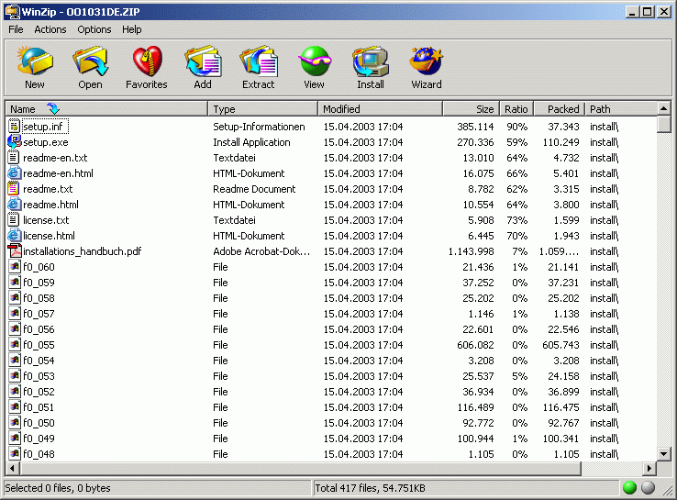Select the f0_051 file name

coord(39,406)
